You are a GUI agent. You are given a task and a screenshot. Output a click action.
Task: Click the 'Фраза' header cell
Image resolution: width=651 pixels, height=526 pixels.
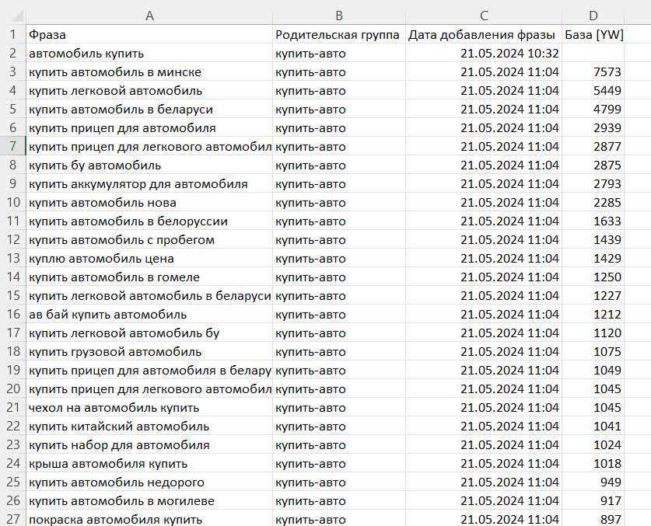[x=149, y=34]
